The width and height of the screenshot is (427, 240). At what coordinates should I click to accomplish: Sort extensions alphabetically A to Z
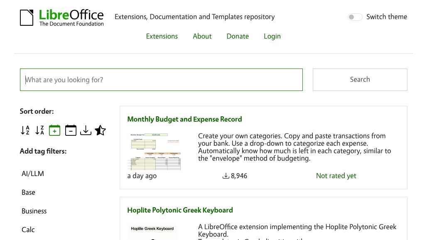point(25,130)
